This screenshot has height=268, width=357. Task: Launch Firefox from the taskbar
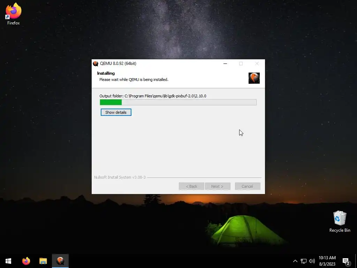26,261
